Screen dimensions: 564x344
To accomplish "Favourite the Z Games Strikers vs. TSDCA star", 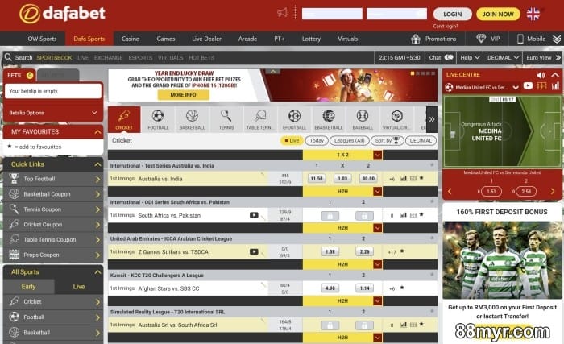I will point(402,251).
